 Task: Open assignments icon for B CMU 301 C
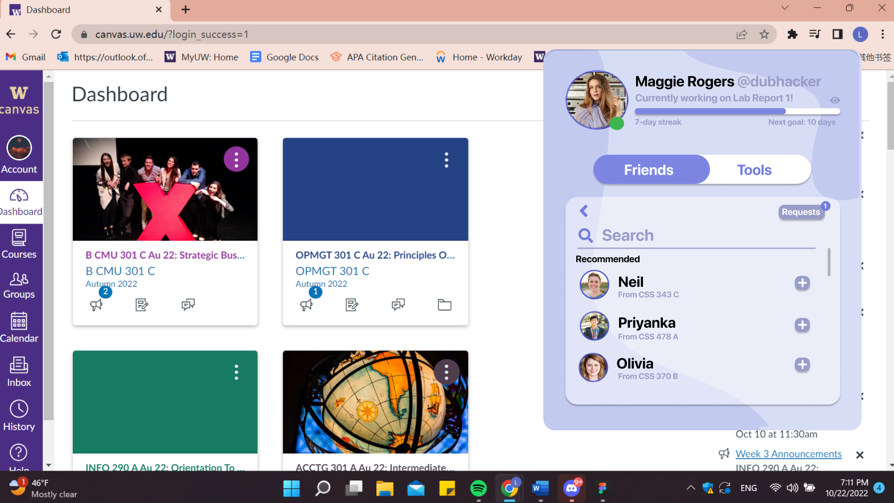pyautogui.click(x=142, y=305)
